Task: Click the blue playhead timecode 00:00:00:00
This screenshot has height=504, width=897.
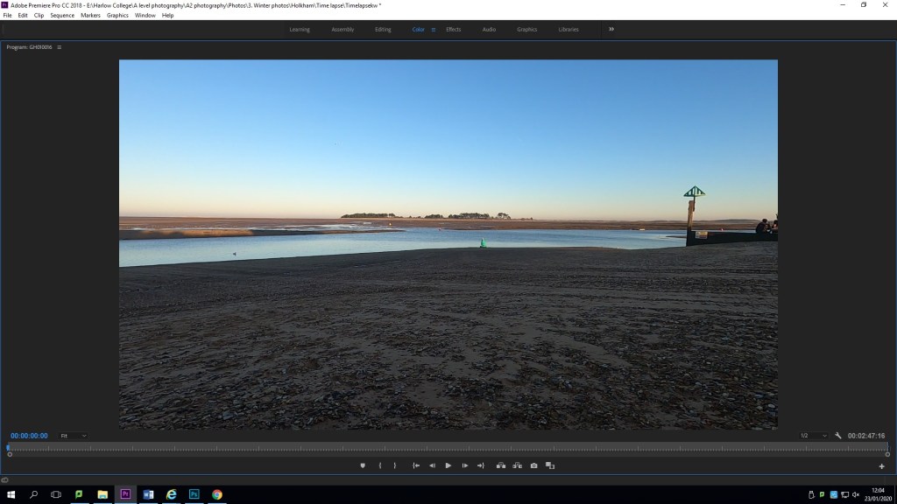Action: 30,436
